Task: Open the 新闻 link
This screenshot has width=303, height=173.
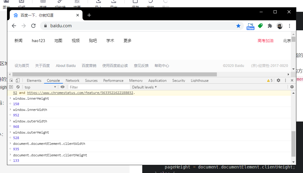Action: click(19, 41)
